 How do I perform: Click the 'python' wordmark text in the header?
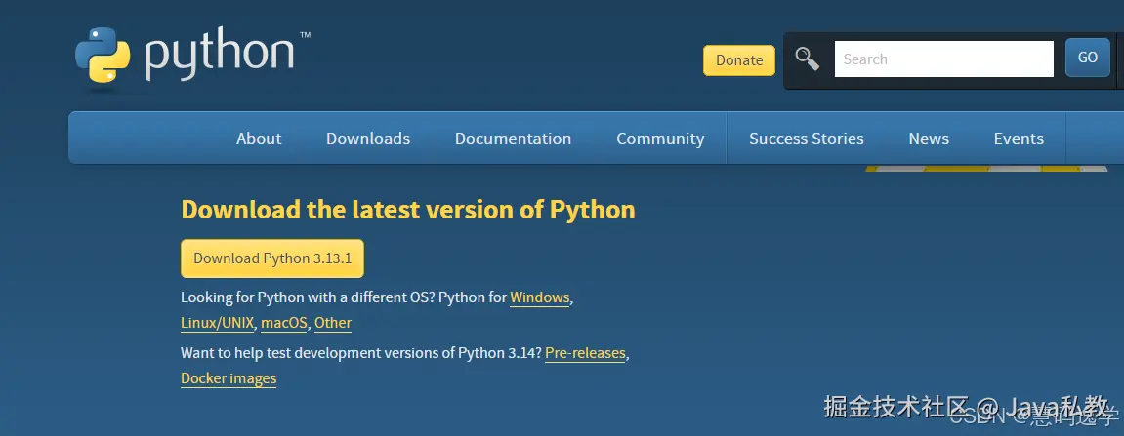(x=221, y=56)
